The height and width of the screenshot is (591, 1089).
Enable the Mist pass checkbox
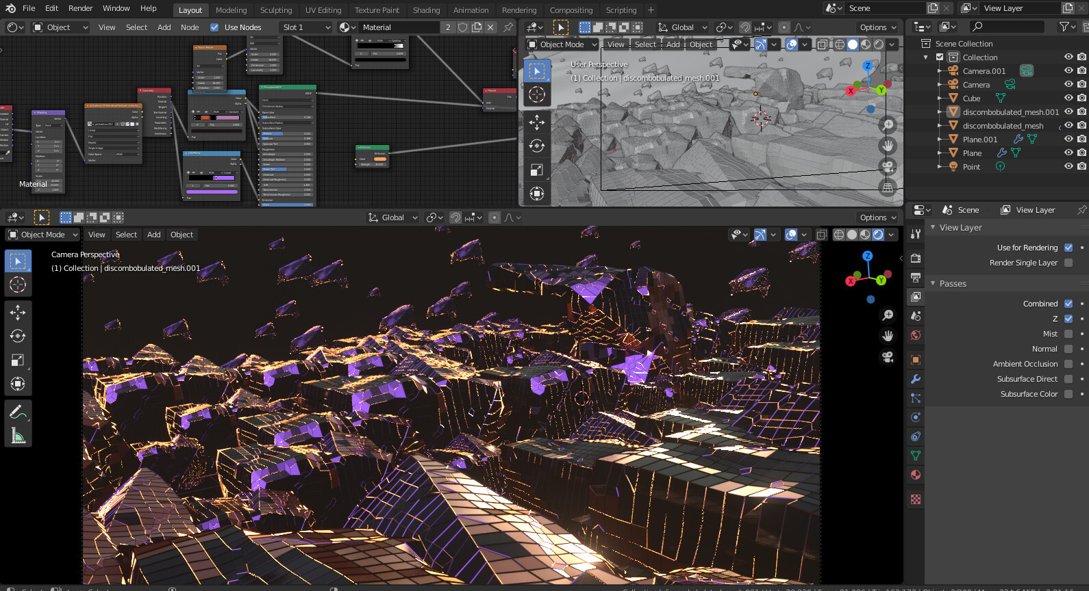click(1068, 334)
